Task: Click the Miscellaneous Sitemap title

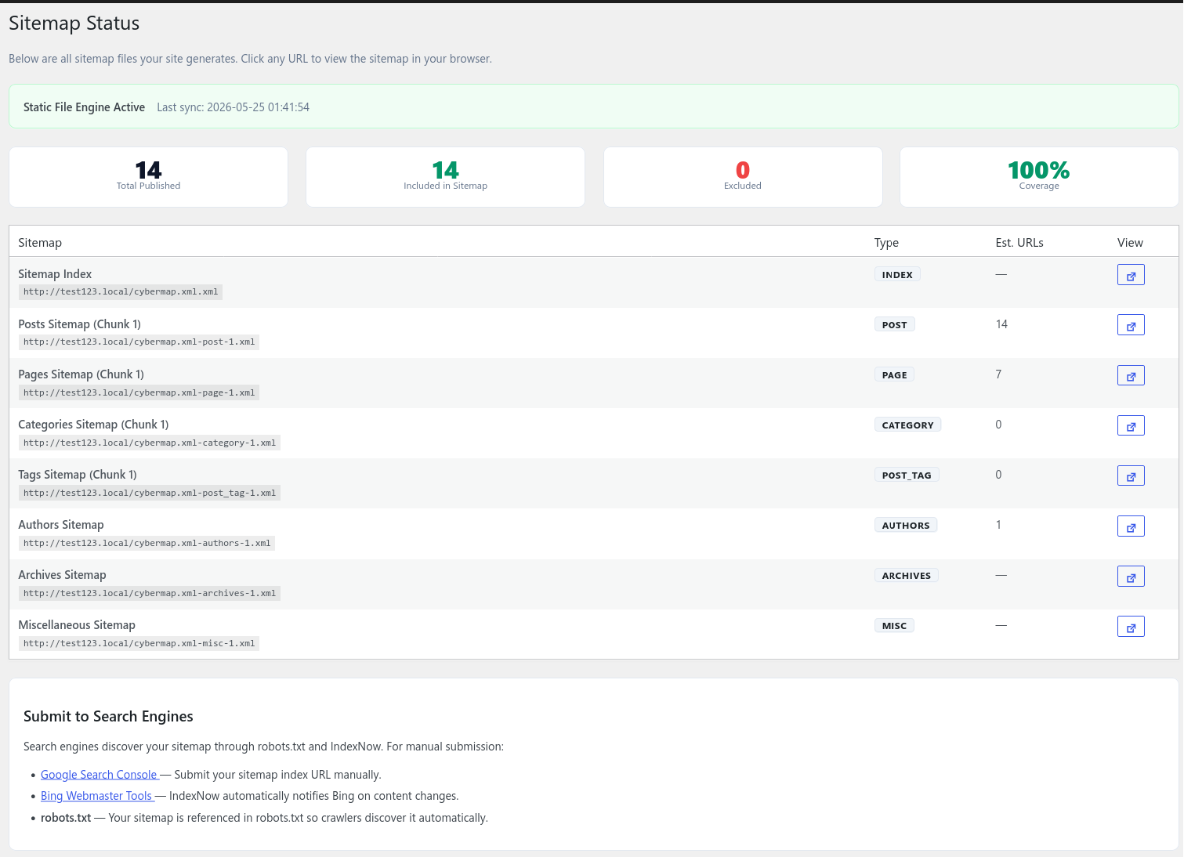Action: tap(77, 625)
